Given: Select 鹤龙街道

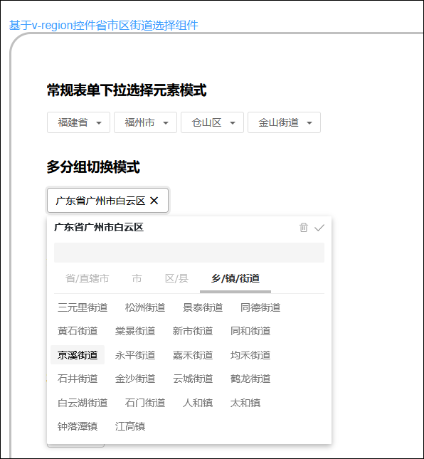Looking at the screenshot, I should pos(250,379).
